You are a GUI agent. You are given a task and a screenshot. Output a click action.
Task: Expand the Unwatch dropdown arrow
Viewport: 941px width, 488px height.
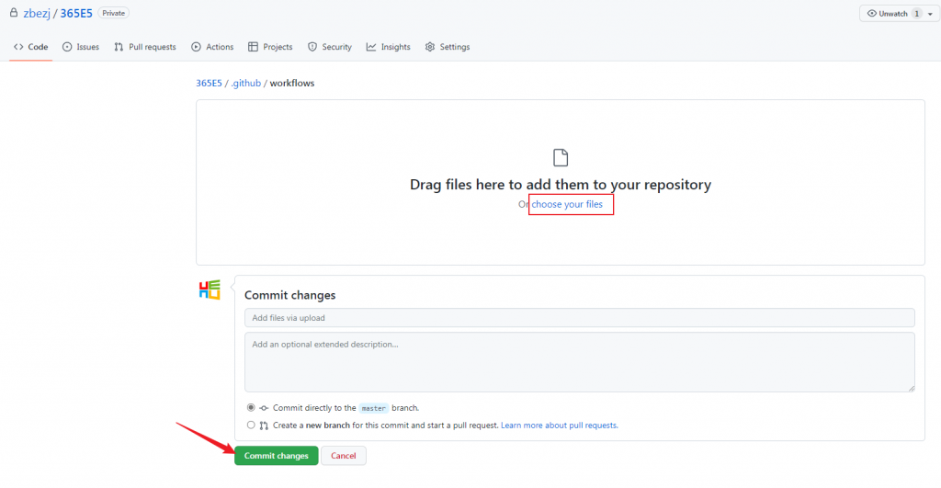click(x=929, y=15)
